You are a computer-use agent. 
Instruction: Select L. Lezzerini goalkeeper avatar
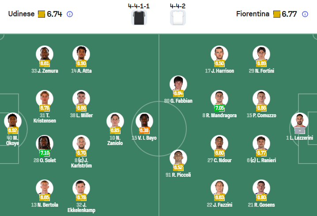(299, 121)
